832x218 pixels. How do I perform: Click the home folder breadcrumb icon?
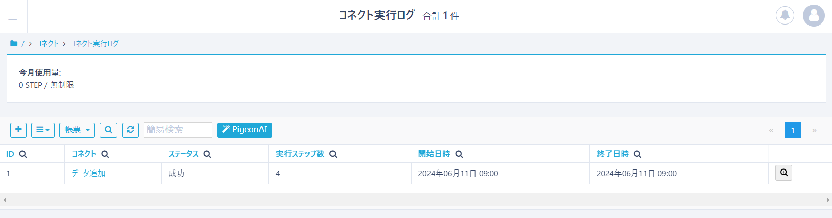14,44
